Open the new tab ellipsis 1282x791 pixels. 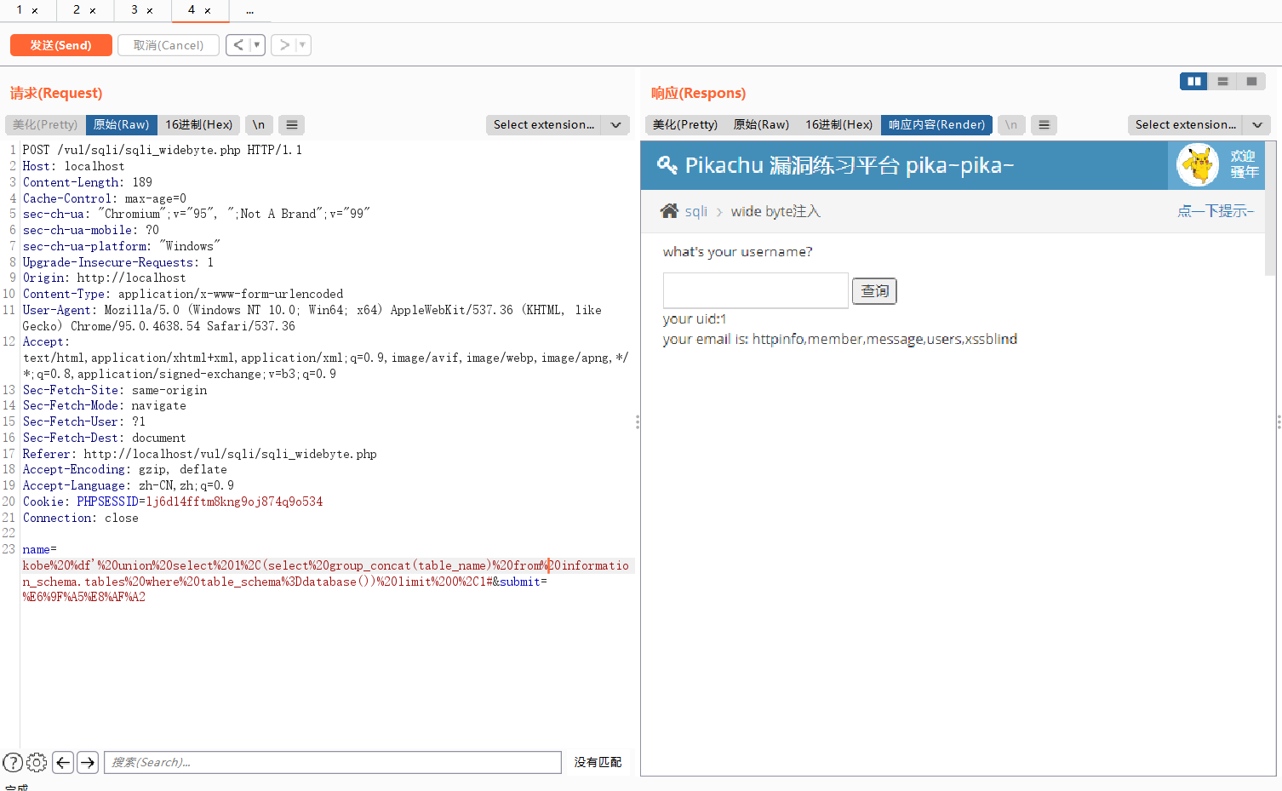pyautogui.click(x=249, y=11)
